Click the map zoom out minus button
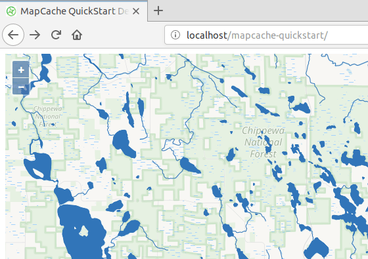This screenshot has height=259, width=368. pyautogui.click(x=21, y=87)
